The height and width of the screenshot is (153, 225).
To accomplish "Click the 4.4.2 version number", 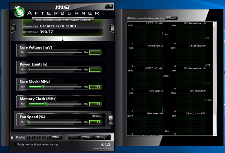I will point(105,145).
